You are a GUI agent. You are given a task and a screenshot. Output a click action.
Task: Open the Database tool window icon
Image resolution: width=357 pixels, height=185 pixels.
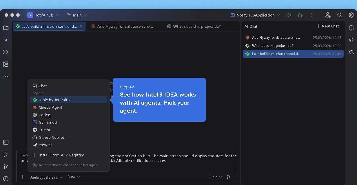[x=351, y=28]
